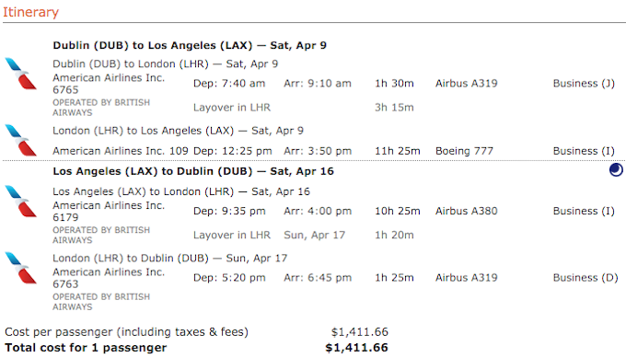
Task: Click the Layover in LHR 3h 15m row
Action: [x=304, y=108]
